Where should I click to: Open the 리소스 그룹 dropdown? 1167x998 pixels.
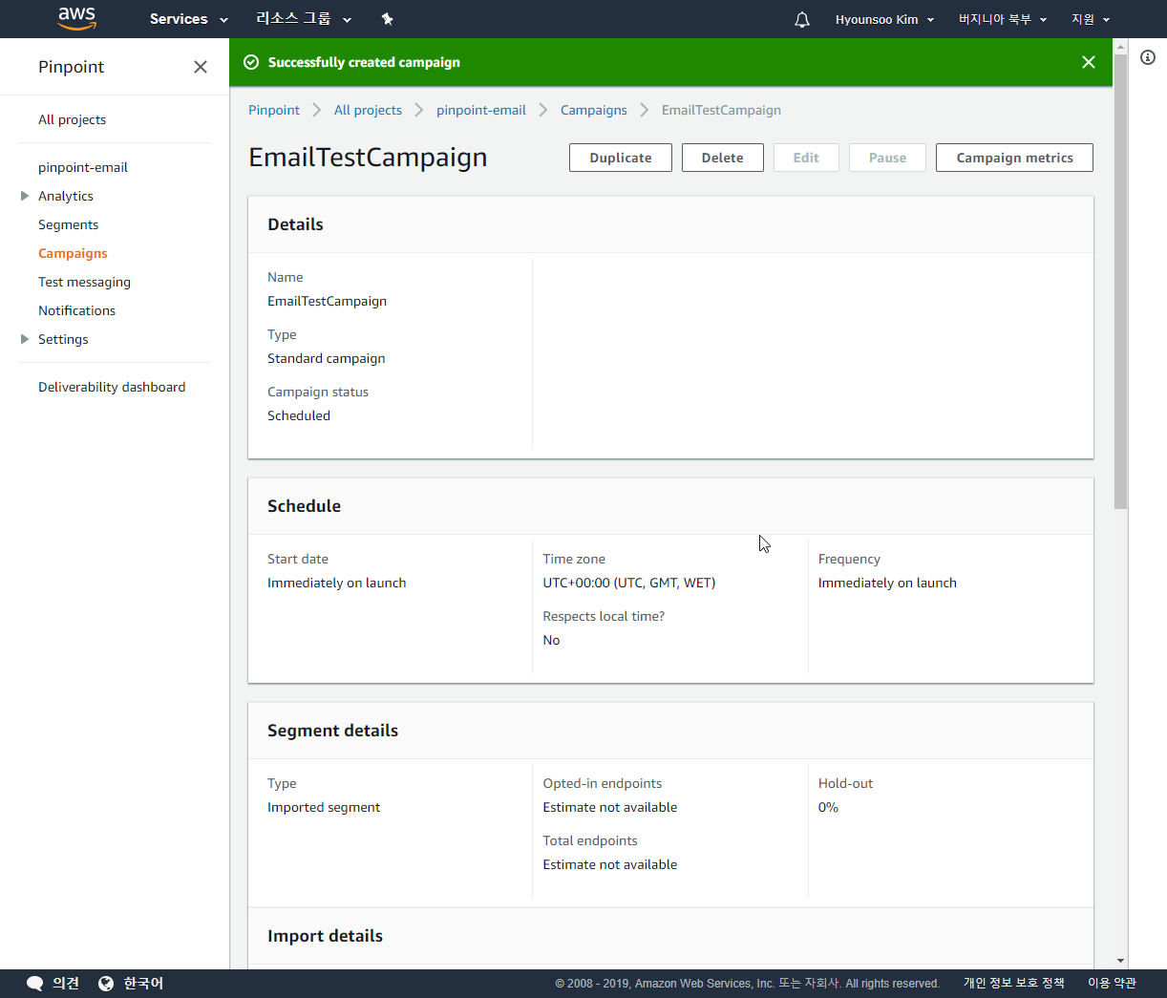click(x=304, y=19)
